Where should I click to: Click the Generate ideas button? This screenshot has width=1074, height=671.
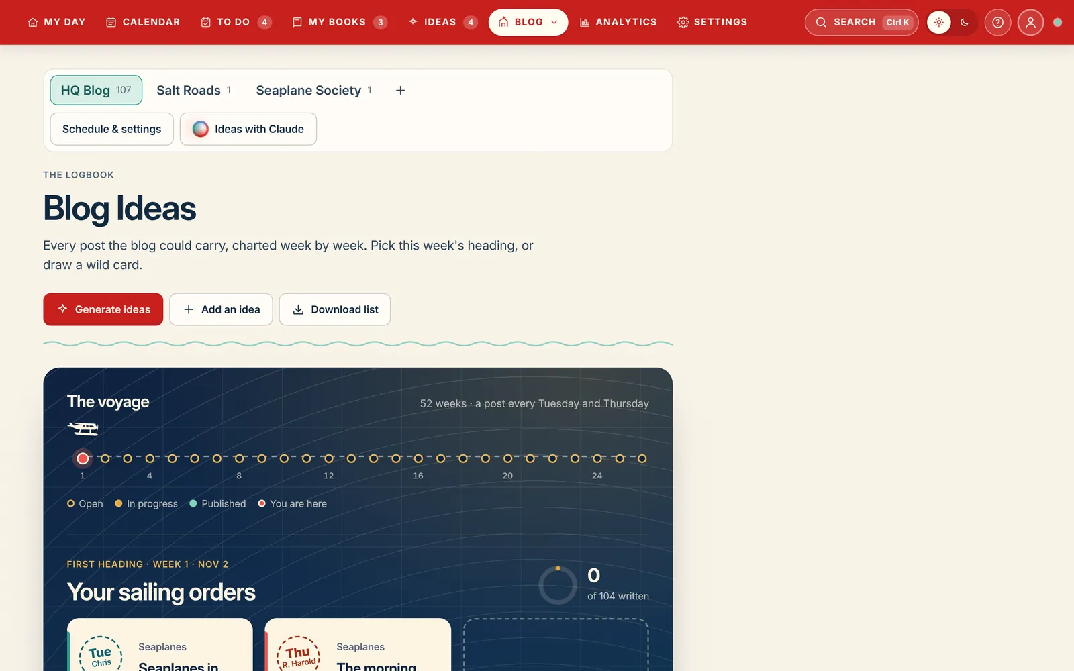(103, 309)
